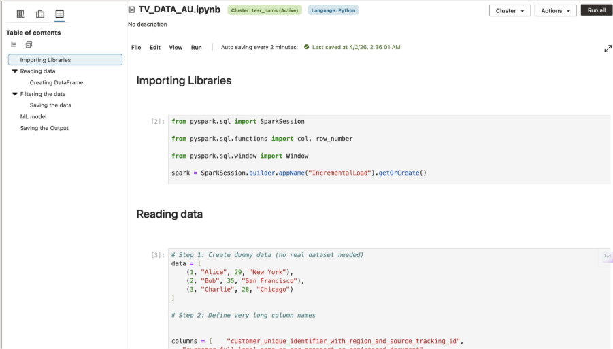Open the library books sidebar icon
Viewport: 613px width, 349px height.
click(x=20, y=14)
